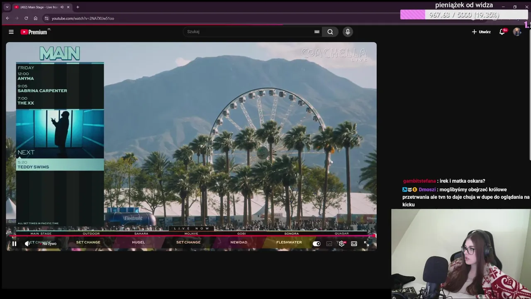531x299 pixels.
Task: Open the Utwórz create menu
Action: [481, 32]
